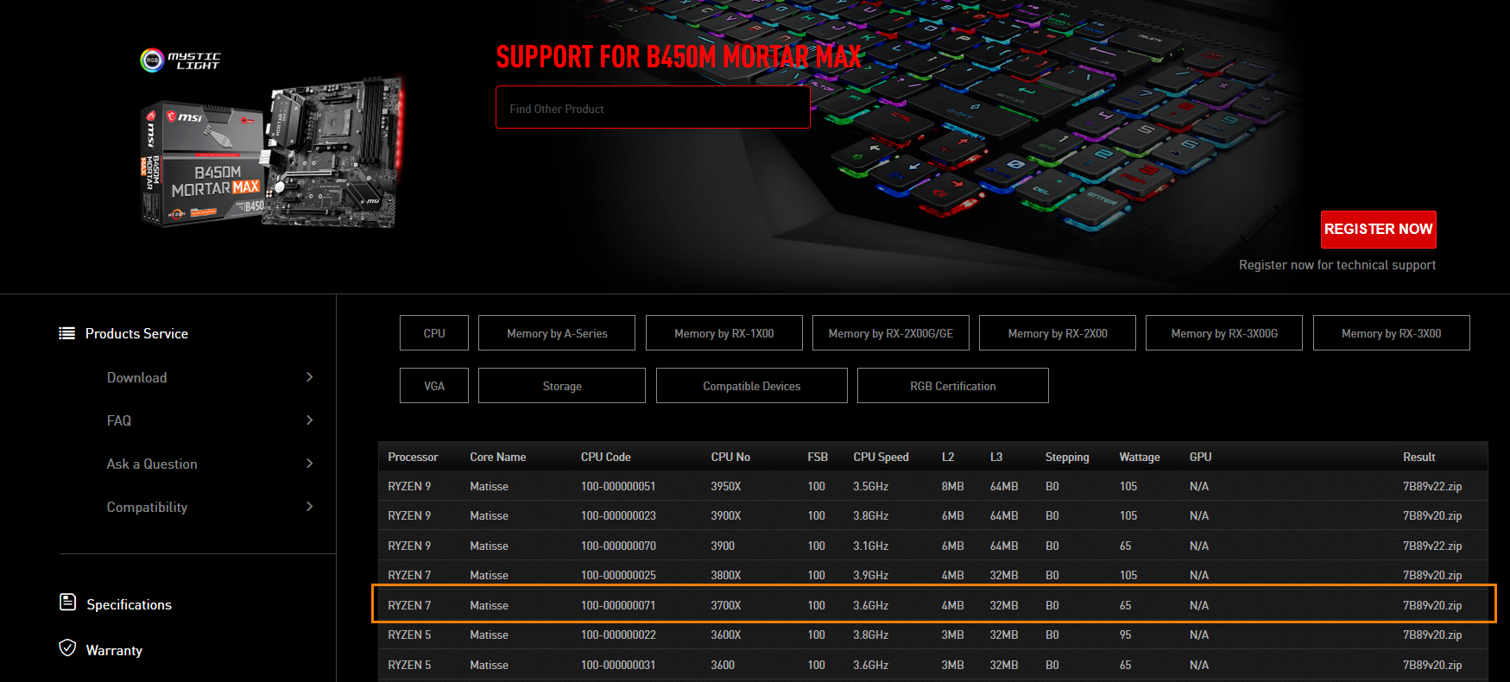This screenshot has height=682, width=1510.
Task: Select the Memory by A-Series tab
Action: (x=557, y=333)
